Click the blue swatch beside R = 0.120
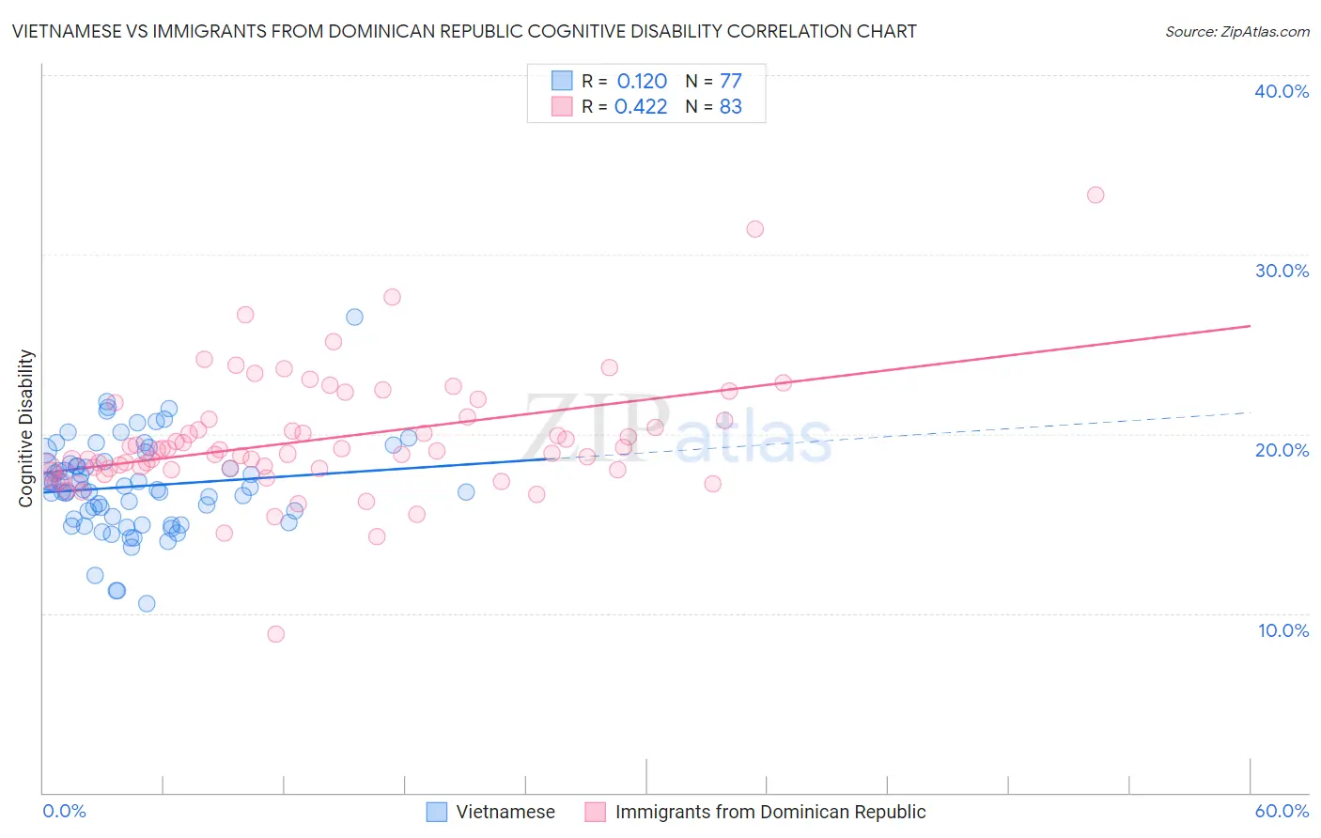This screenshot has height=838, width=1321. (x=562, y=81)
